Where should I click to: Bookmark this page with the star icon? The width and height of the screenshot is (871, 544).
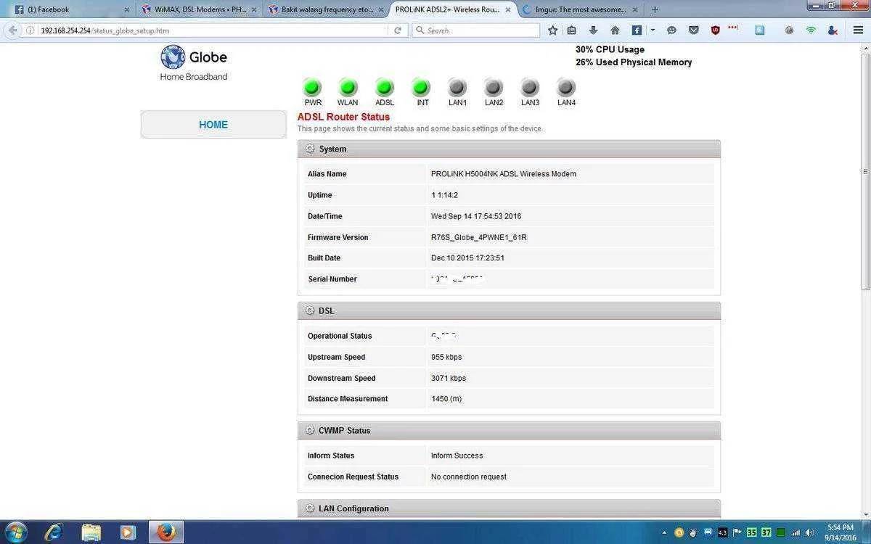pos(553,30)
